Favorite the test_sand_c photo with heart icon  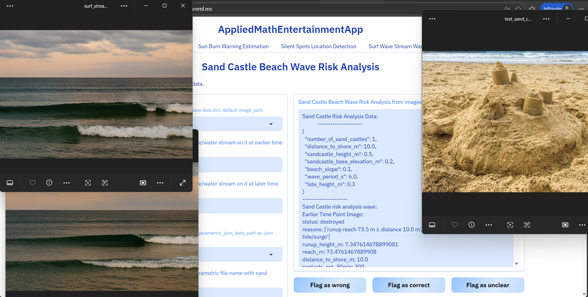[455, 225]
